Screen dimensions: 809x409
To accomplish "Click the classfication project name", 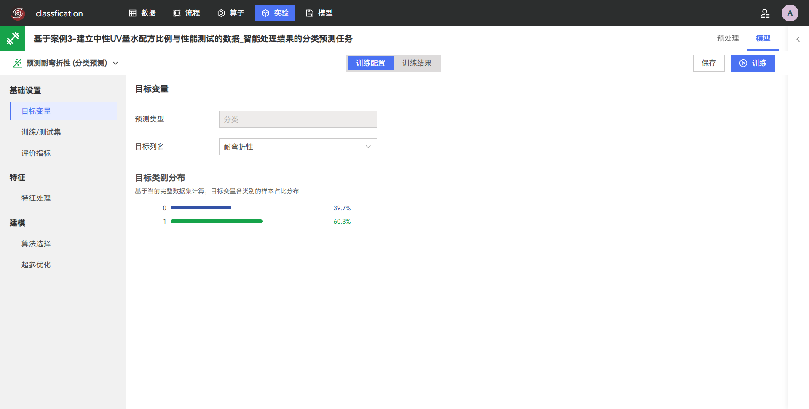I will (59, 13).
